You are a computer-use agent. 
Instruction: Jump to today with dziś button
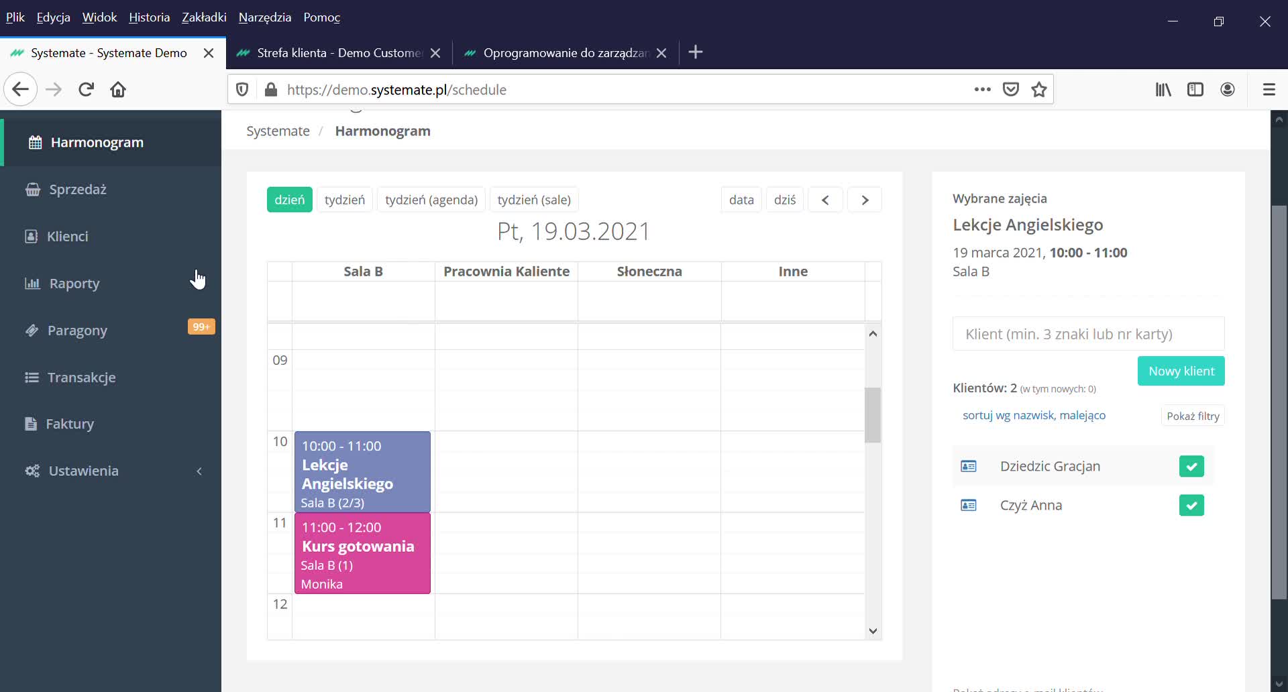pos(785,200)
